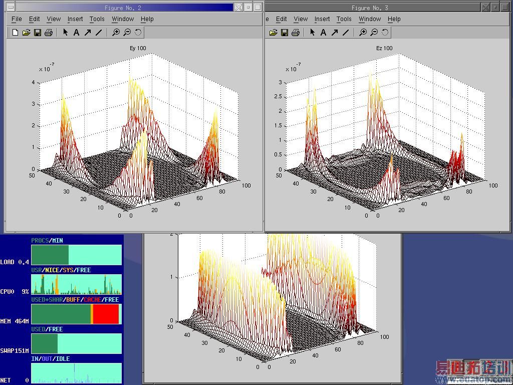Open Help menu in Figure 2

(147, 19)
